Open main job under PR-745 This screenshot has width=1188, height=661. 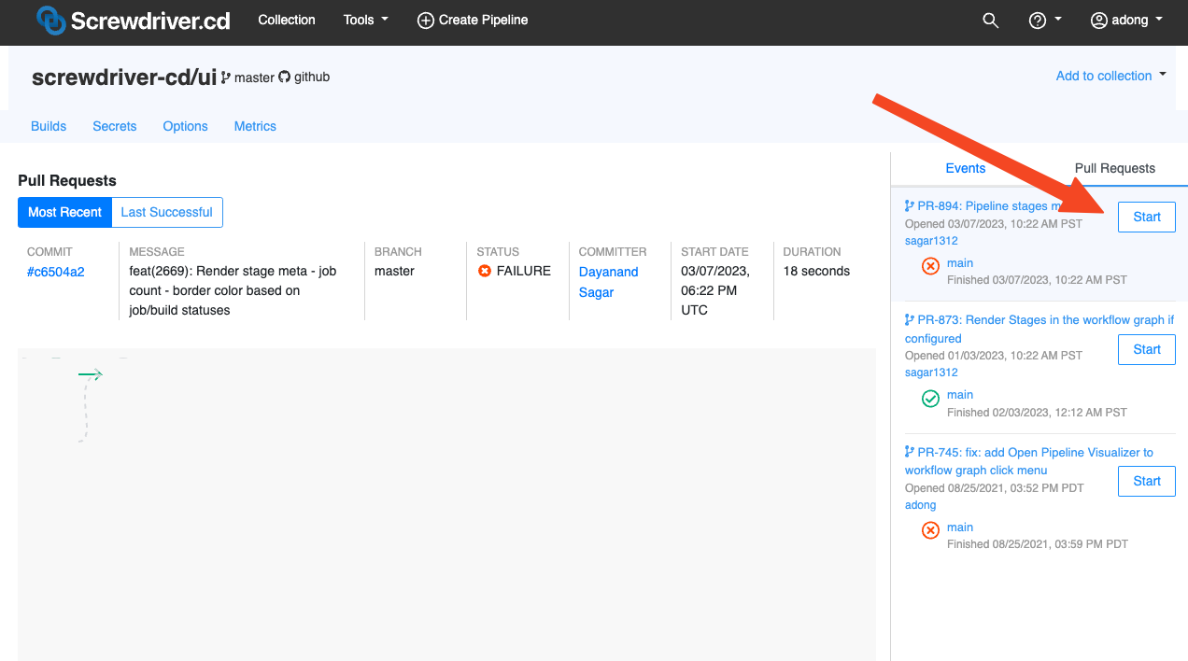[960, 527]
